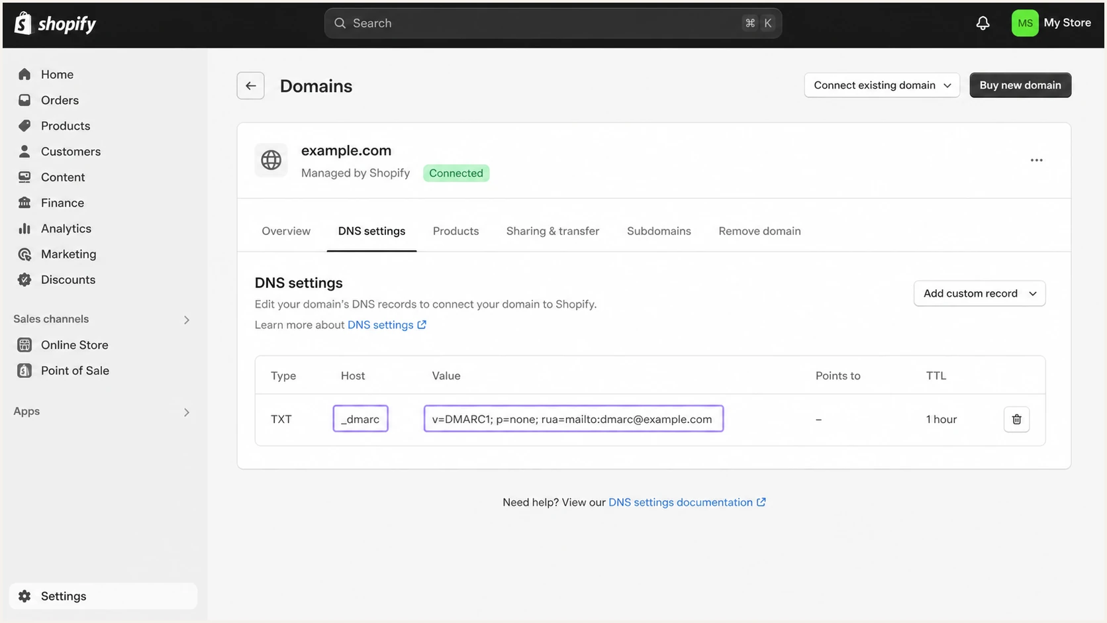Click the Value column header
The height and width of the screenshot is (623, 1107).
click(446, 375)
